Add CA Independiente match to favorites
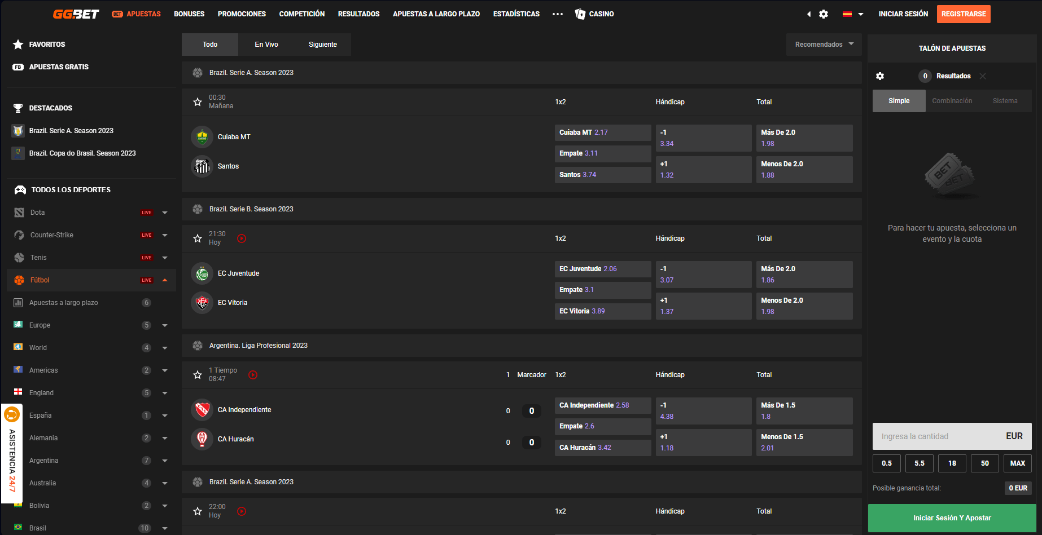The image size is (1042, 535). tap(198, 375)
